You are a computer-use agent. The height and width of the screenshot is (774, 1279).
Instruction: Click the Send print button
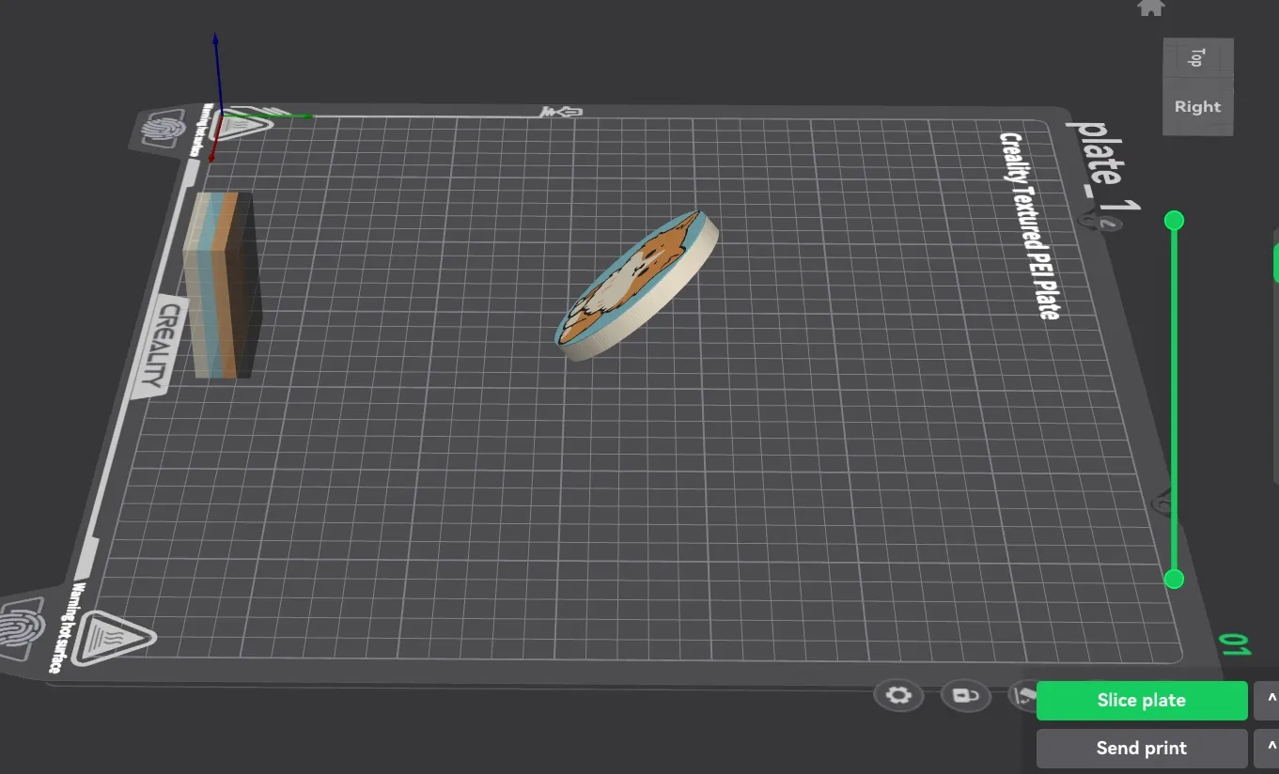[1142, 749]
